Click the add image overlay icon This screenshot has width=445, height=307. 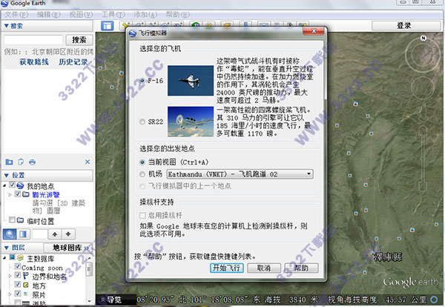(x=165, y=24)
